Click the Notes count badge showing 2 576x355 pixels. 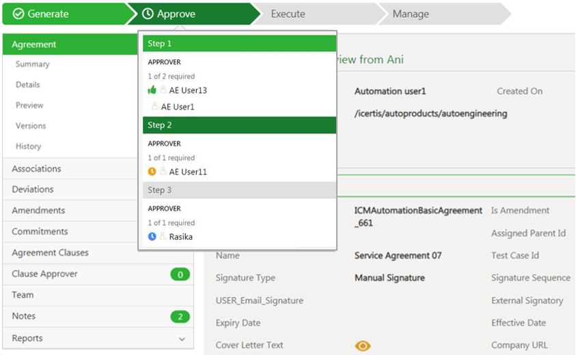[180, 316]
